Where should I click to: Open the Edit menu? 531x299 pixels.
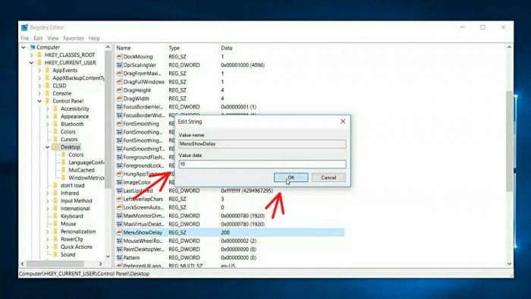click(x=38, y=38)
